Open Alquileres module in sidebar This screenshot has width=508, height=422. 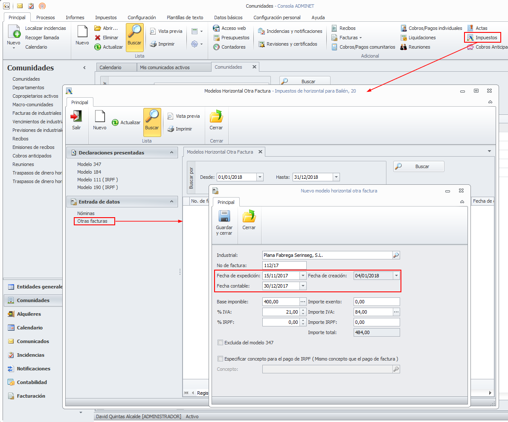click(x=29, y=314)
